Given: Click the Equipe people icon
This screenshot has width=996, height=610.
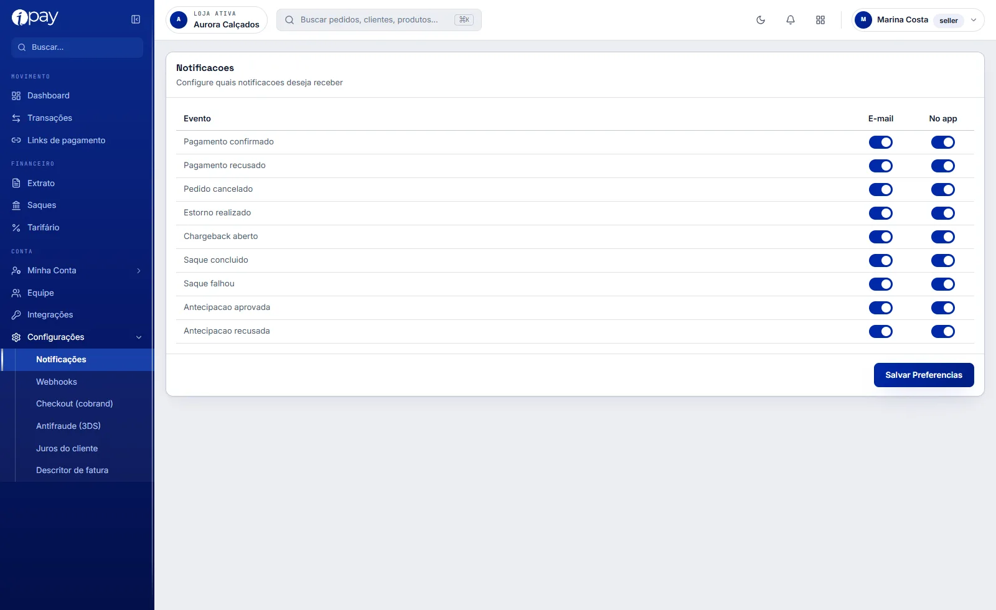Looking at the screenshot, I should click(16, 293).
